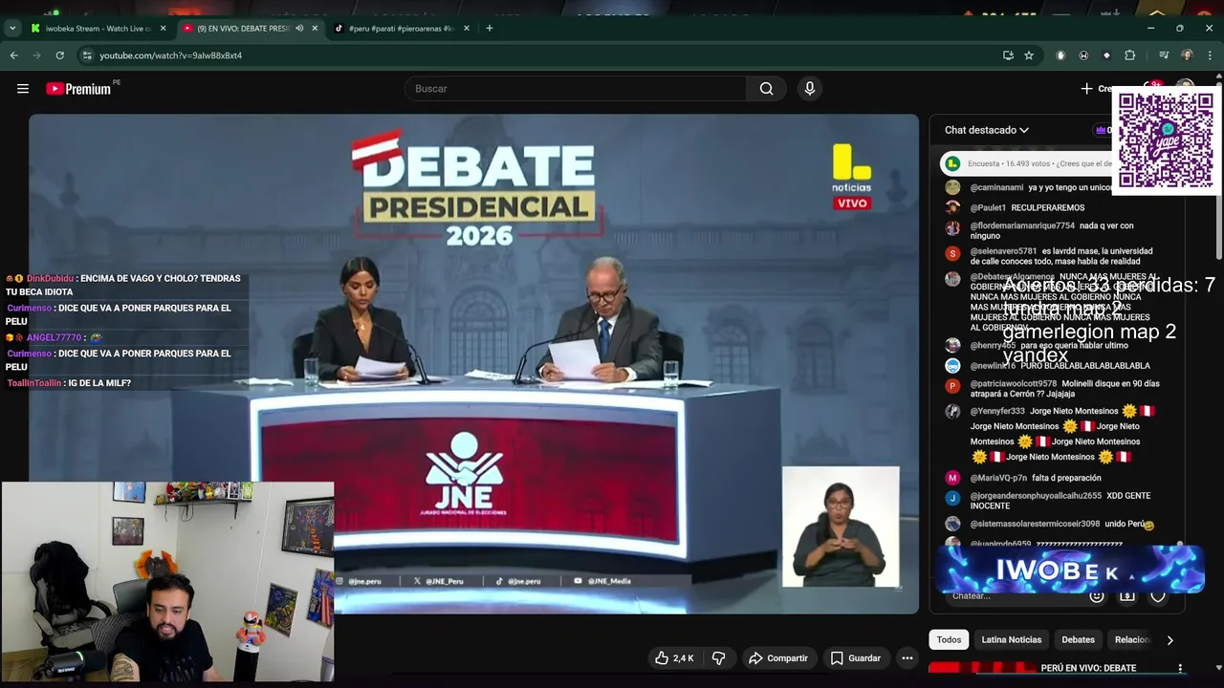Switch to the TikTok #peru #parati tab
The image size is (1224, 688).
coord(401,29)
